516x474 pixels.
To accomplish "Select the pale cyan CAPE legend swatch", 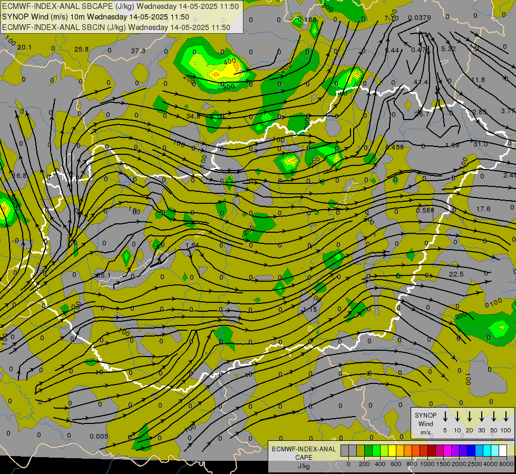I will point(494,451).
